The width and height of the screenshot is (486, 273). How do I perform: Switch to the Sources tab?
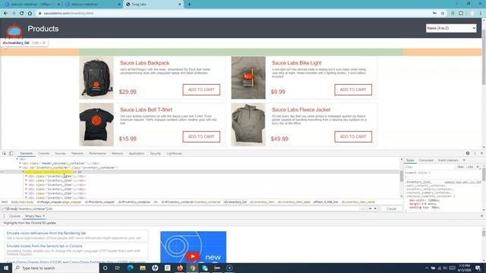pos(60,153)
